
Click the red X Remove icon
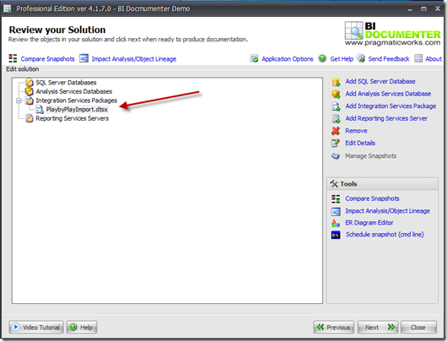pos(336,131)
